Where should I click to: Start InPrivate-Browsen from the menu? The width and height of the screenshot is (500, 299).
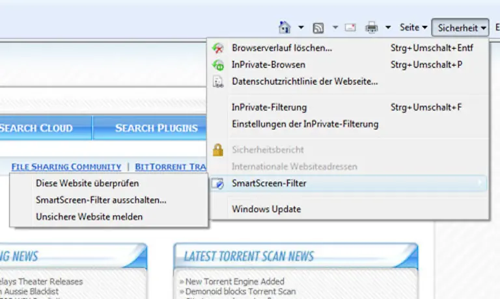348,64
